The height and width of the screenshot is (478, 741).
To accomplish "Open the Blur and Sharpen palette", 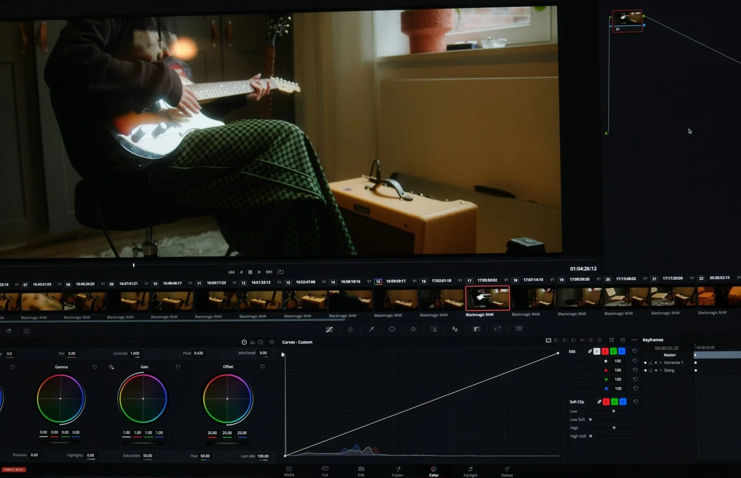I will 455,329.
